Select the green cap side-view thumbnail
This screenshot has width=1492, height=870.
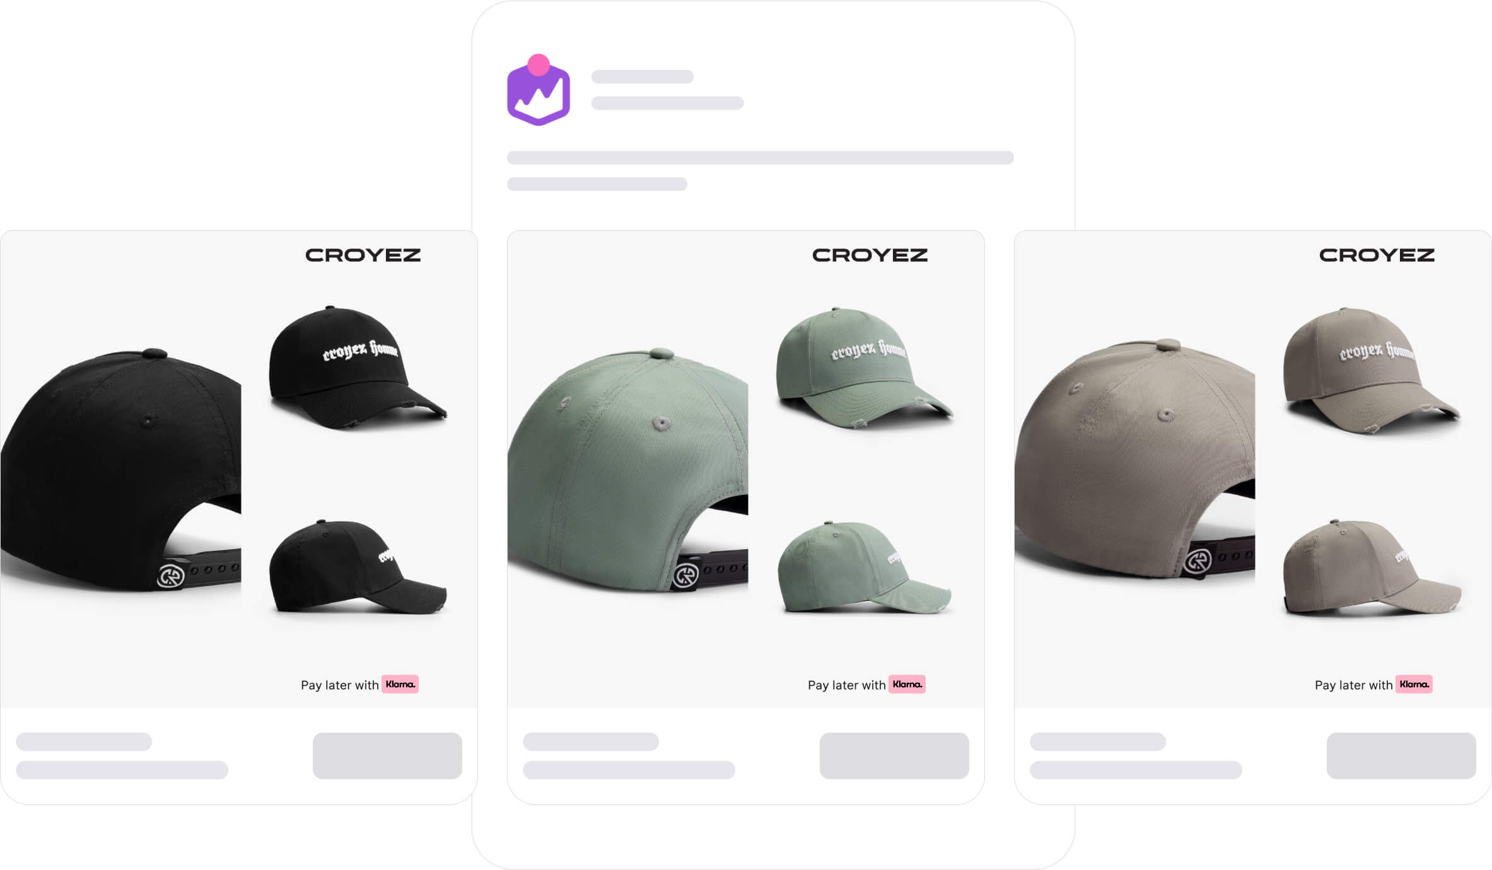(x=865, y=567)
